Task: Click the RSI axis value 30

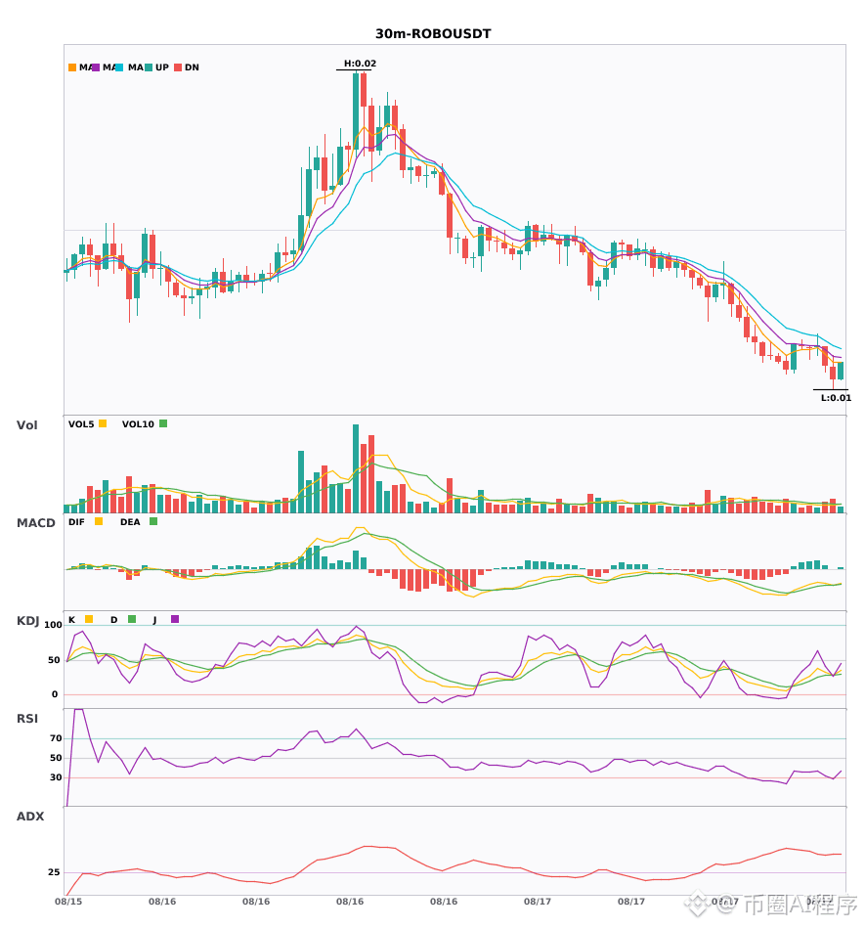Action: click(56, 777)
